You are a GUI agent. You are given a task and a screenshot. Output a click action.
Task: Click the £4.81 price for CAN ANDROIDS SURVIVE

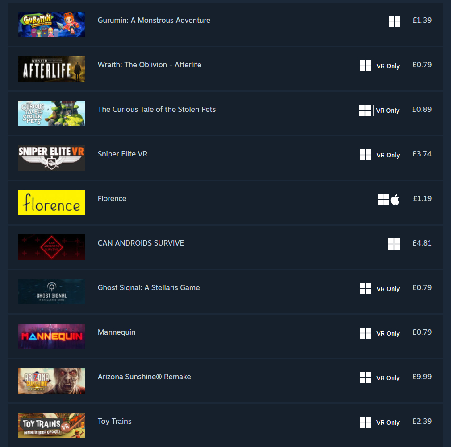422,243
